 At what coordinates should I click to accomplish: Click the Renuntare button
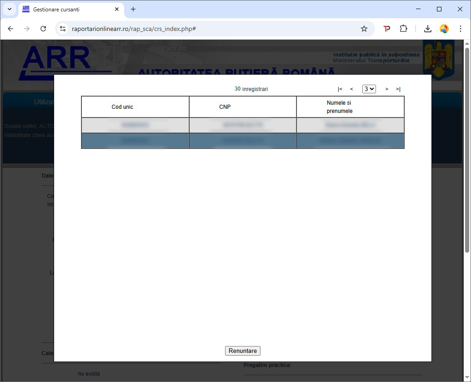(x=243, y=351)
